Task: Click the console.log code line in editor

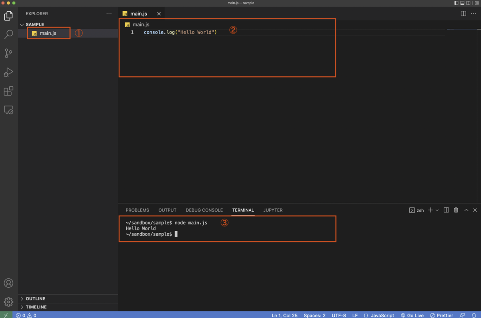Action: click(180, 32)
